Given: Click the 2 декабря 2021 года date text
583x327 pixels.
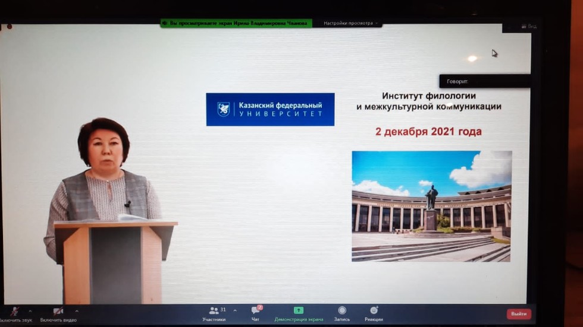Looking at the screenshot, I should 428,132.
